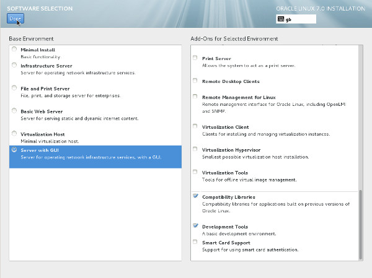Tick the Virtualization Tools checkbox

(x=195, y=172)
